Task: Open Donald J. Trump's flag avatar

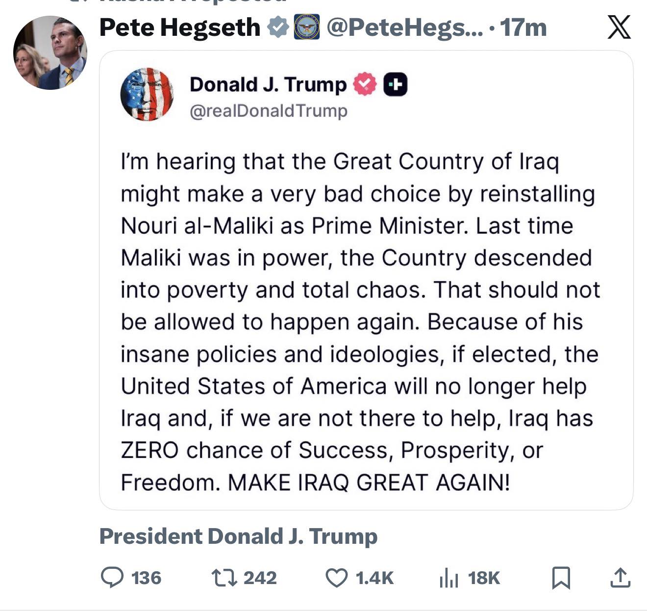Action: click(147, 94)
